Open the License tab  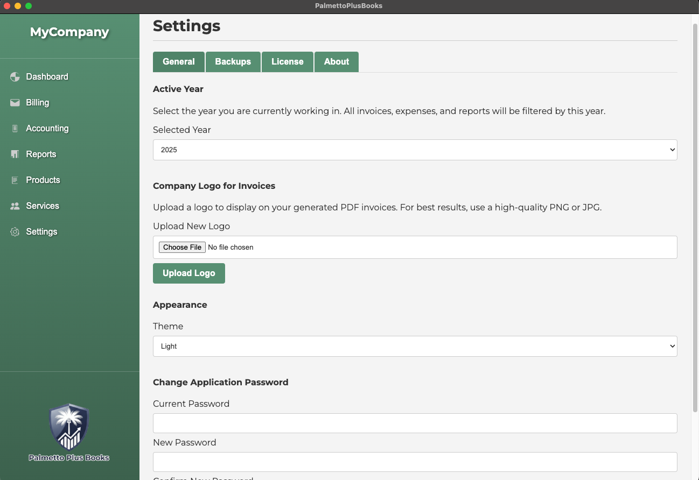287,62
